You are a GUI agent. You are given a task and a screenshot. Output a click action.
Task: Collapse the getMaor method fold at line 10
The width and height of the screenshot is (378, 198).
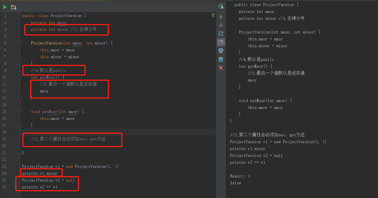pos(20,77)
